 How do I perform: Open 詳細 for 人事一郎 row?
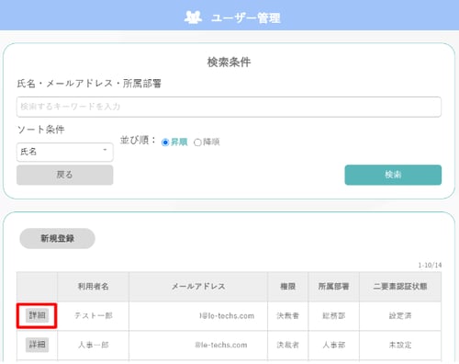(x=37, y=345)
